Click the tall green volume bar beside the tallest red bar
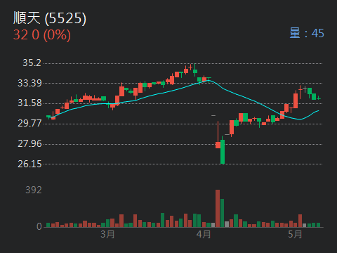Image resolution: width=337 pixels, height=253 pixels. point(223,213)
